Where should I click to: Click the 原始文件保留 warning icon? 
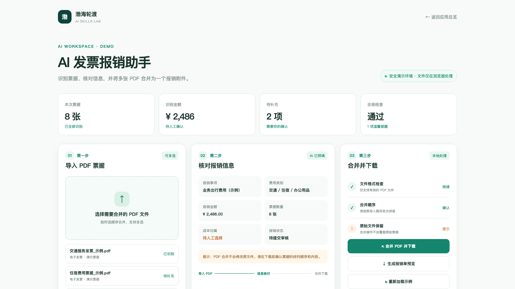click(x=352, y=229)
